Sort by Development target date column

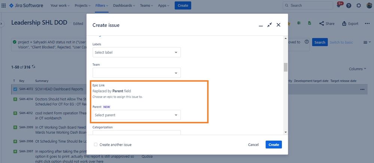pos(311,81)
